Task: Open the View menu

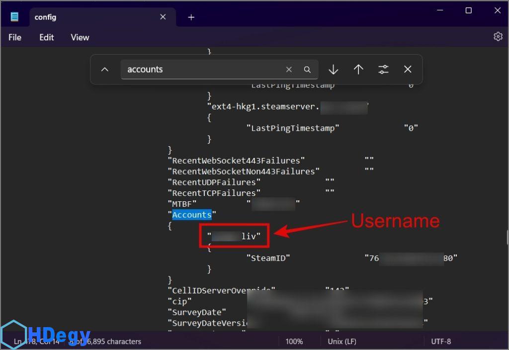Action: (80, 37)
